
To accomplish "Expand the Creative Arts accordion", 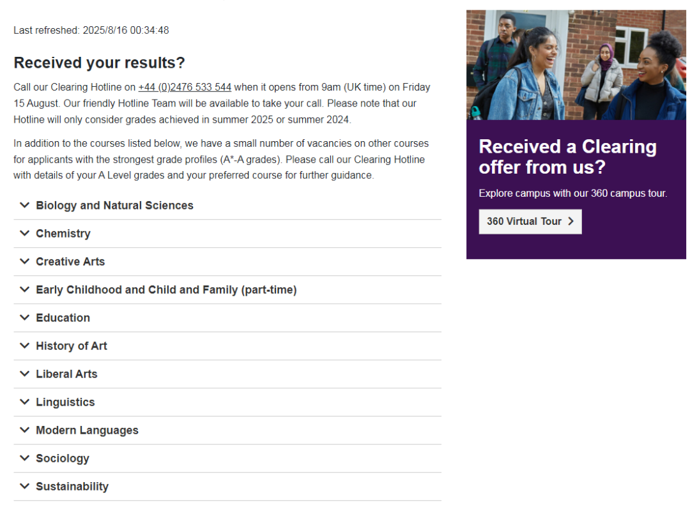I will (x=227, y=262).
